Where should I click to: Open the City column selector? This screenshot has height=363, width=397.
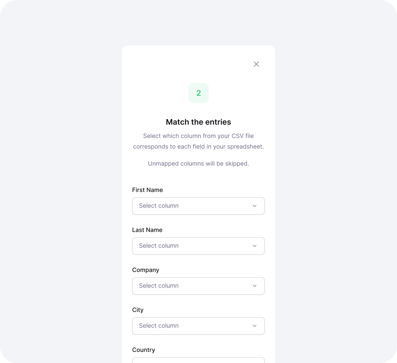(x=198, y=326)
